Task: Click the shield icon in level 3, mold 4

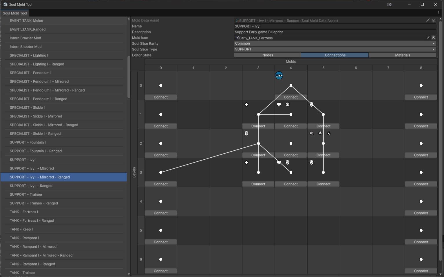Action: pyautogui.click(x=279, y=162)
